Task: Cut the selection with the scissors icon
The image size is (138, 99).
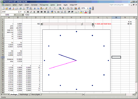Action: [x=35, y=8]
